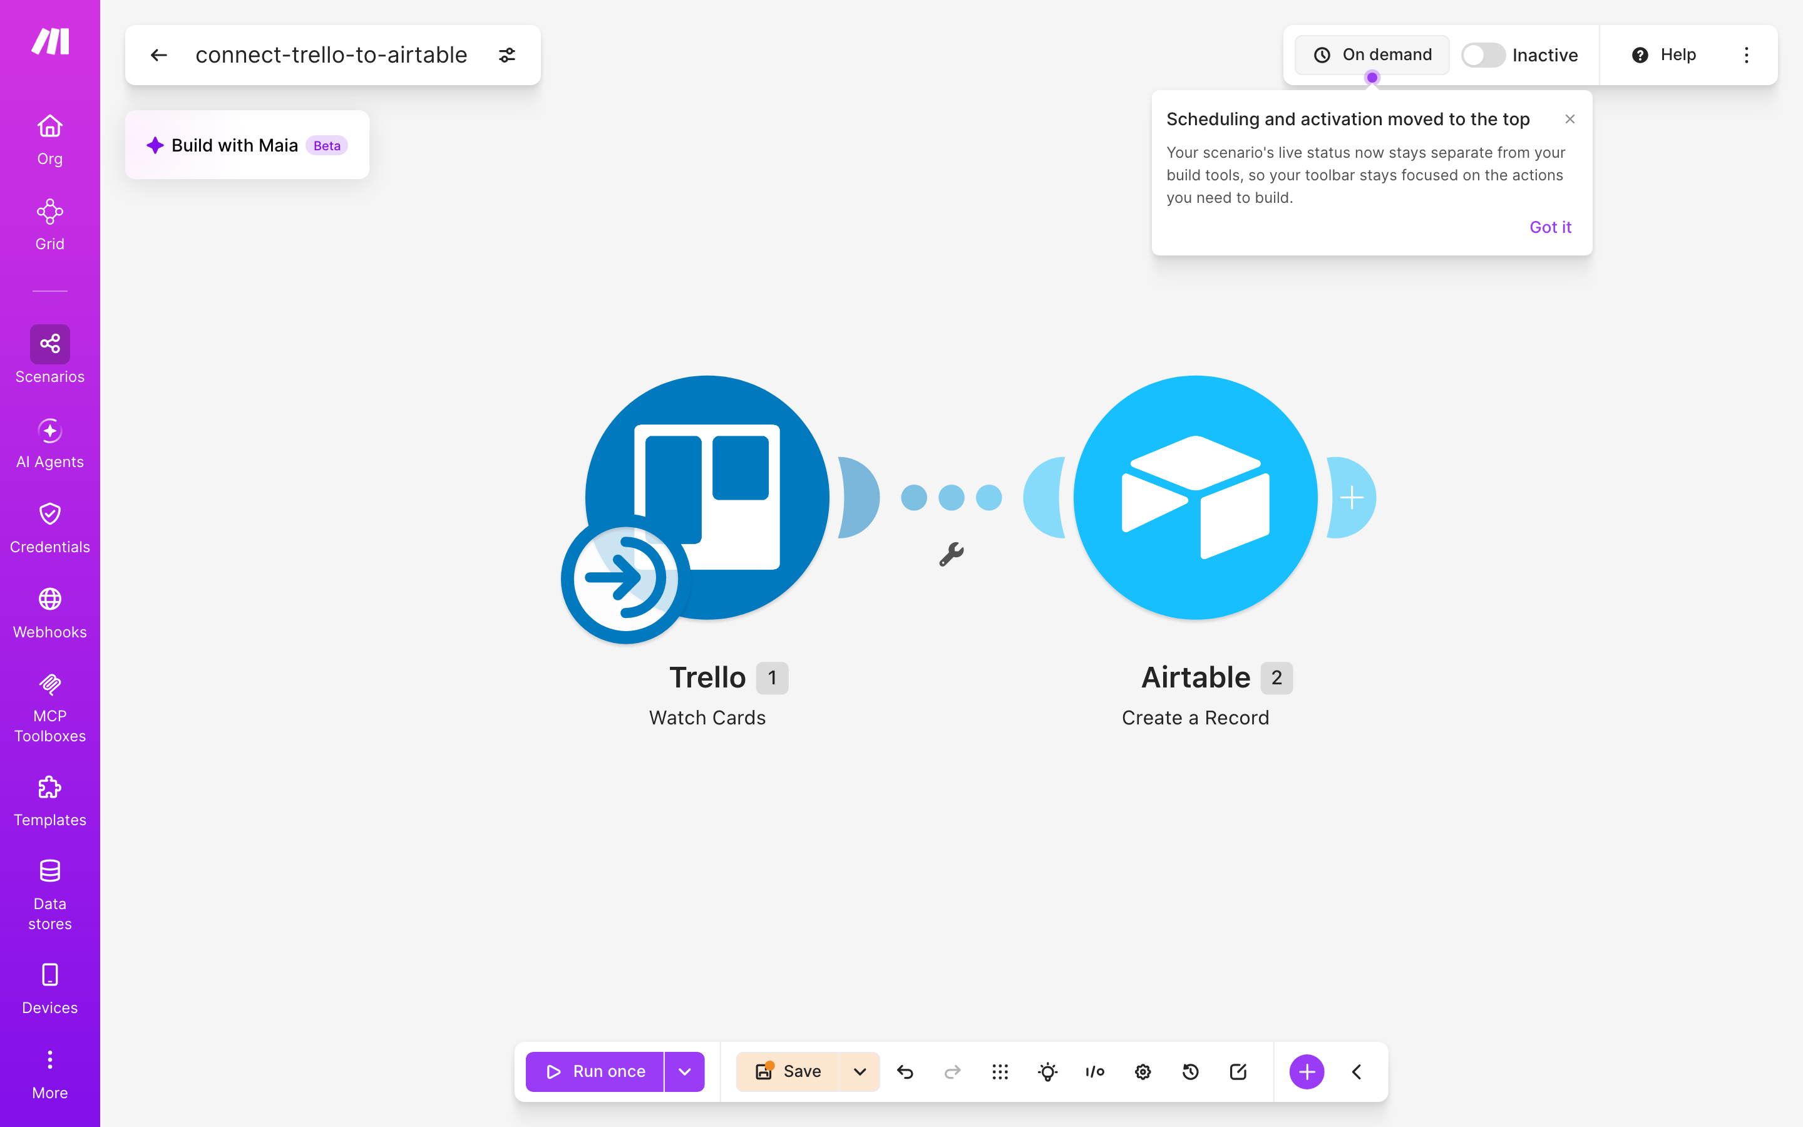
Task: Click the back arrow next to scenario name
Action: [x=158, y=55]
